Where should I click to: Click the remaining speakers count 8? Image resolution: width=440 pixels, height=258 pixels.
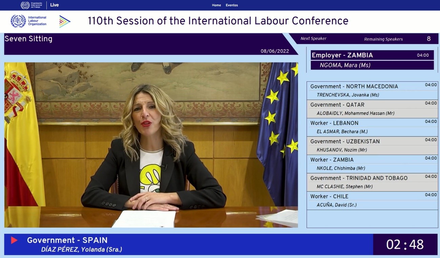tap(429, 39)
